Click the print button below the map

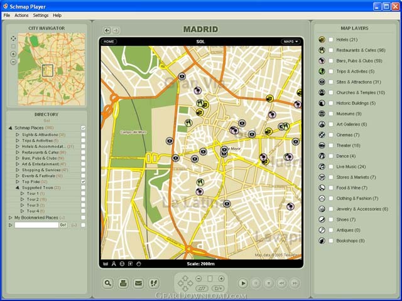(123, 283)
